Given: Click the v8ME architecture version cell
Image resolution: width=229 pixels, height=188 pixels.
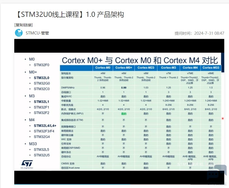Looking at the screenshot, I should coord(211,73).
